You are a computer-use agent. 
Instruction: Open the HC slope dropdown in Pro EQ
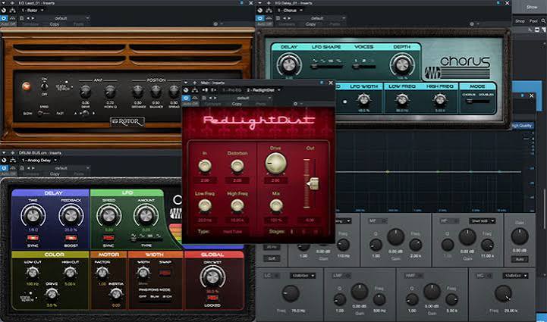pyautogui.click(x=515, y=276)
